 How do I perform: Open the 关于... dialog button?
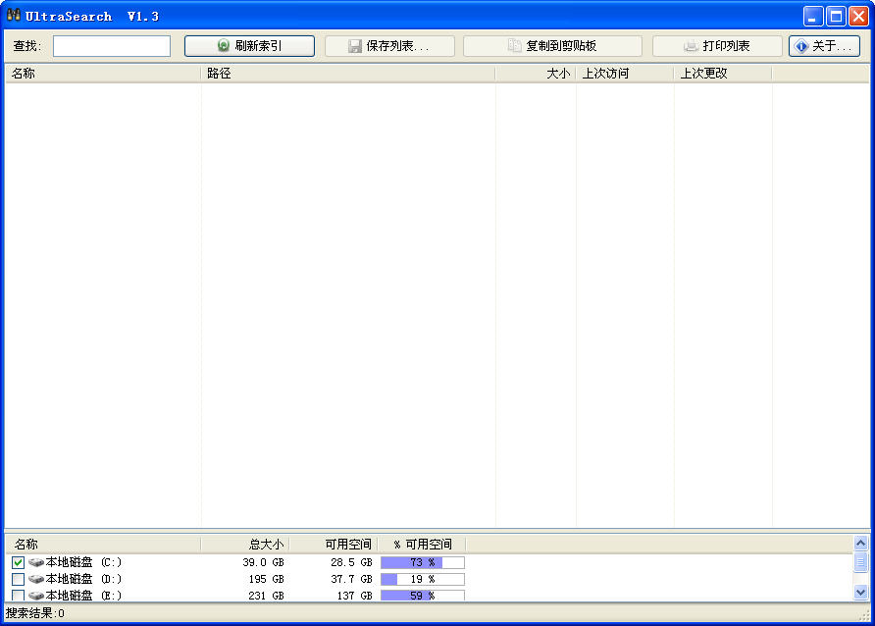click(824, 46)
